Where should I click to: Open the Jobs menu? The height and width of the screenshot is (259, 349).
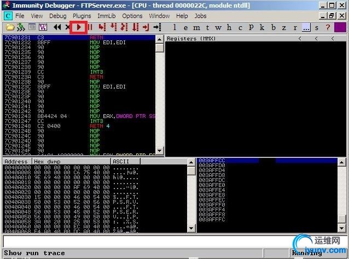point(201,16)
